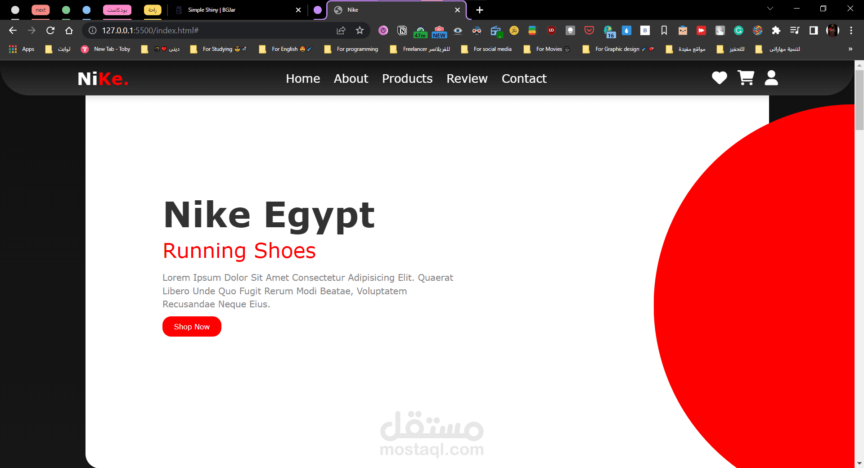This screenshot has height=468, width=864.
Task: Click the extension with 47m badge
Action: pyautogui.click(x=420, y=31)
